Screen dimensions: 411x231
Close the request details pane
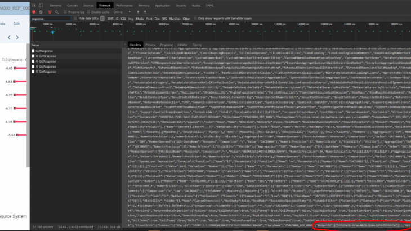click(126, 44)
